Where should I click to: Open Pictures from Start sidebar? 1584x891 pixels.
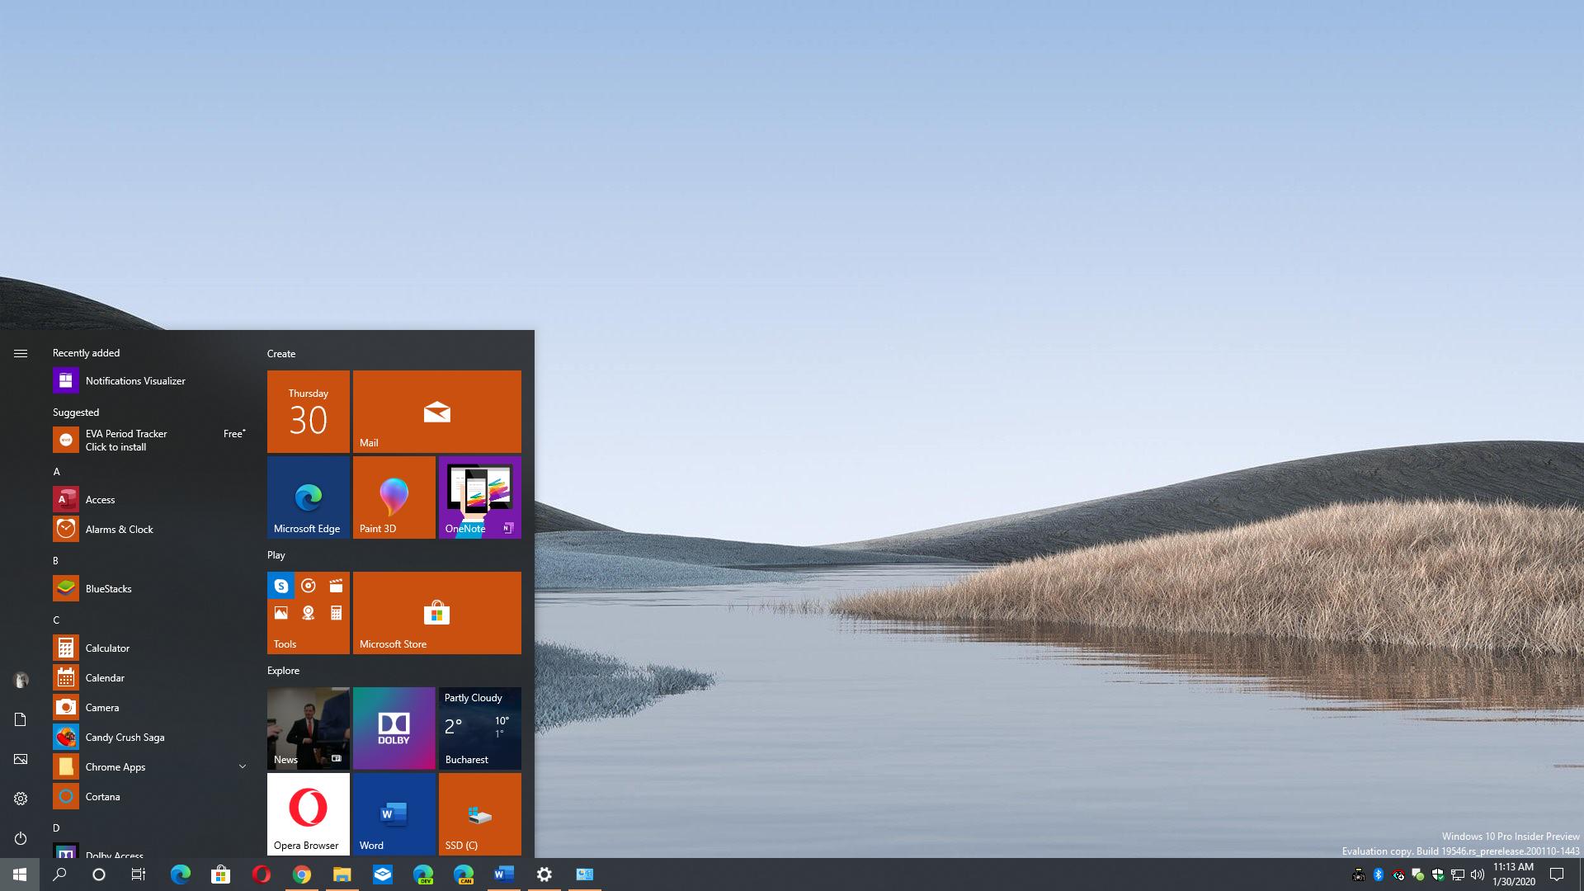21,759
